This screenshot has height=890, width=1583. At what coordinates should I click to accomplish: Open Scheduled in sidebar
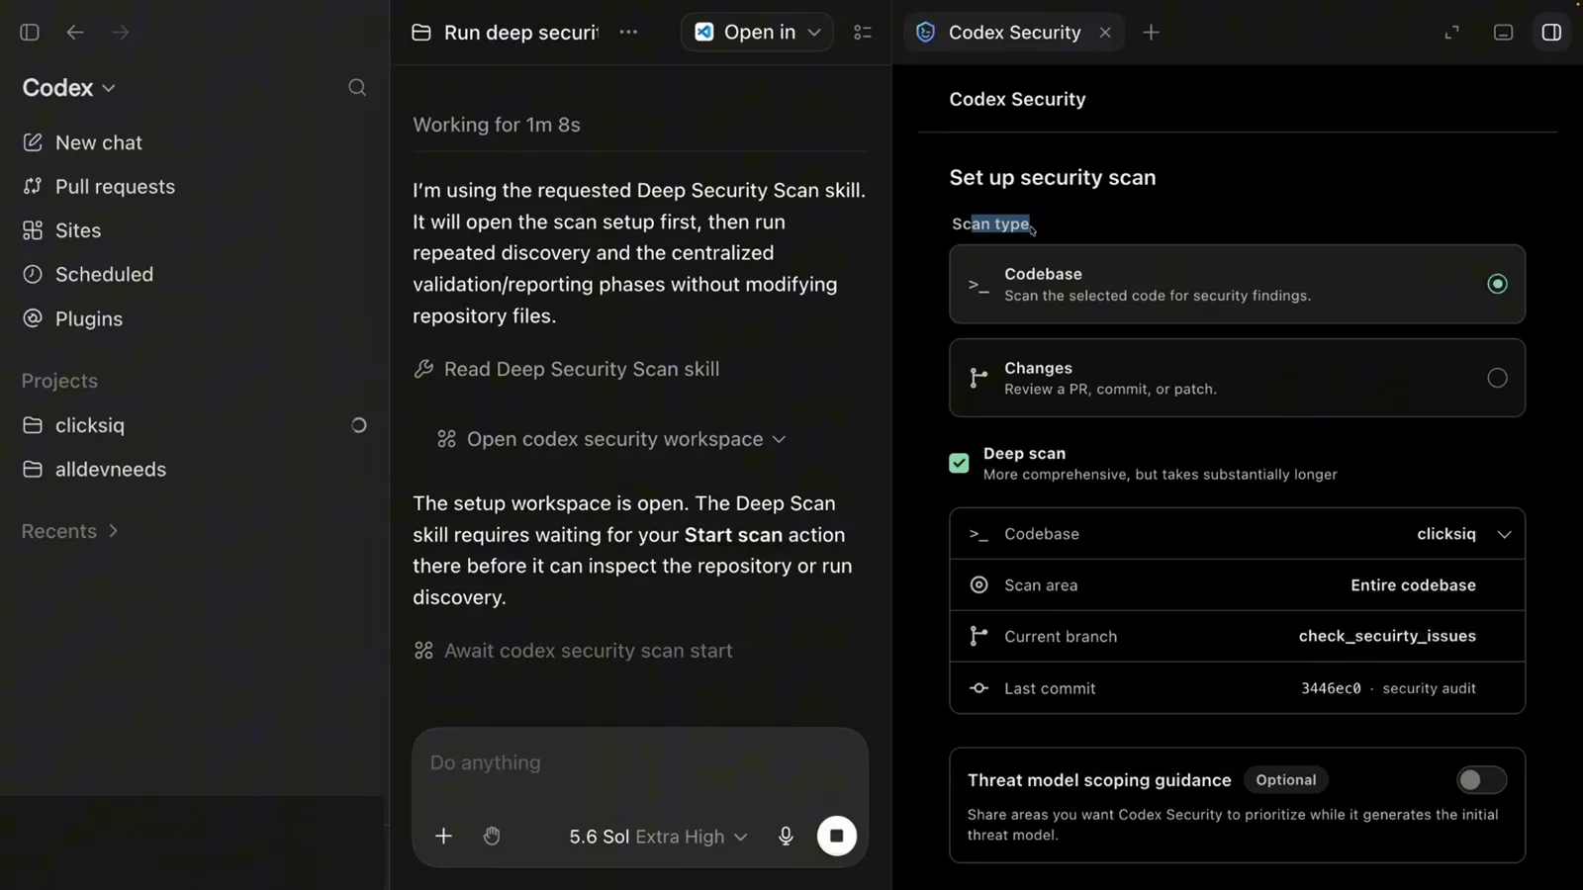[87, 275]
